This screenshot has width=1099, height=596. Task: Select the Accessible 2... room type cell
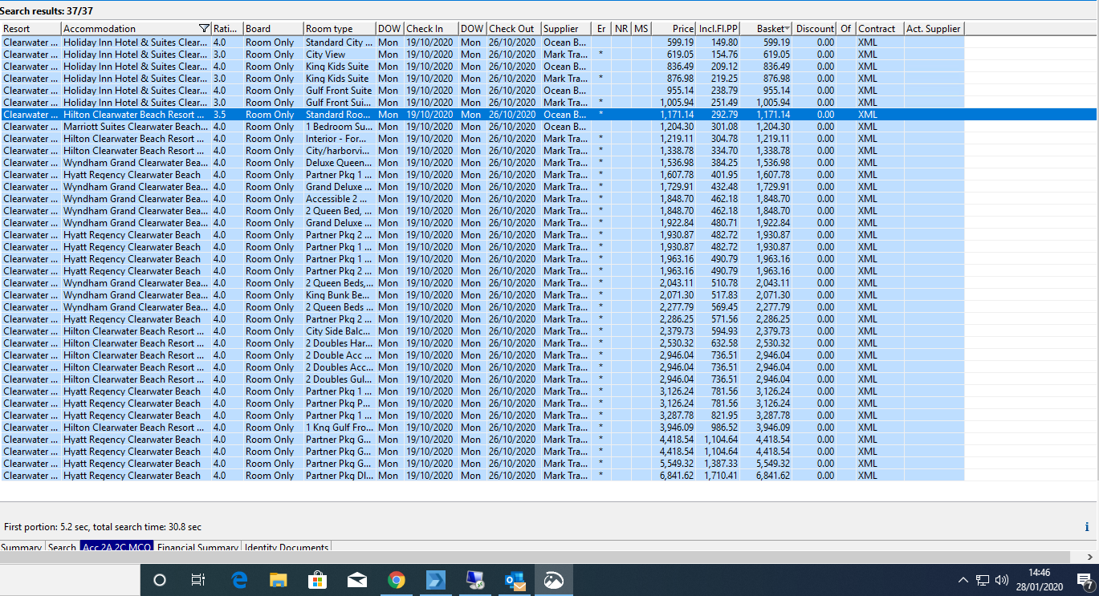[x=339, y=199]
